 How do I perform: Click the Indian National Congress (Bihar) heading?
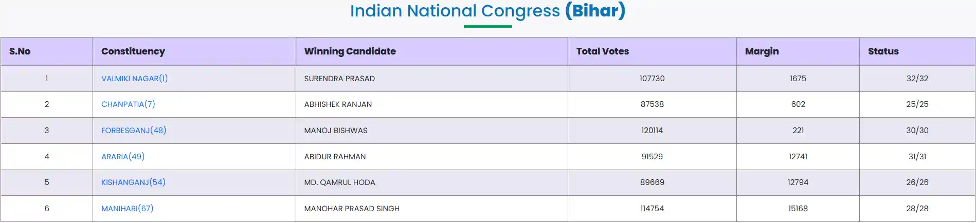click(x=487, y=11)
